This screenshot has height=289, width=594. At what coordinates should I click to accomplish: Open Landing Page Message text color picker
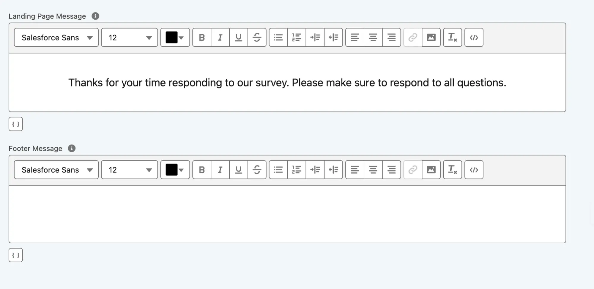(x=175, y=37)
